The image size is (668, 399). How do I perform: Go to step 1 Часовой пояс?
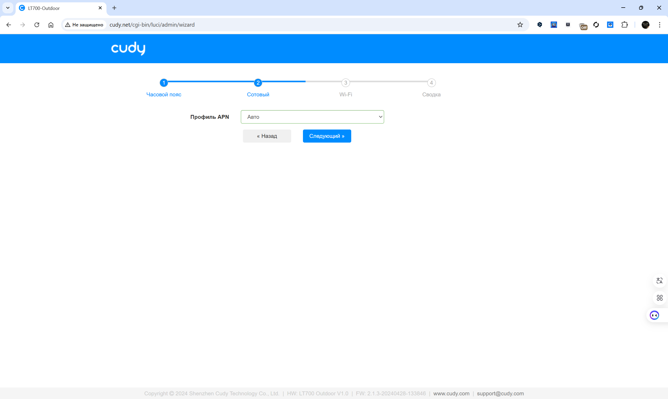pyautogui.click(x=164, y=83)
